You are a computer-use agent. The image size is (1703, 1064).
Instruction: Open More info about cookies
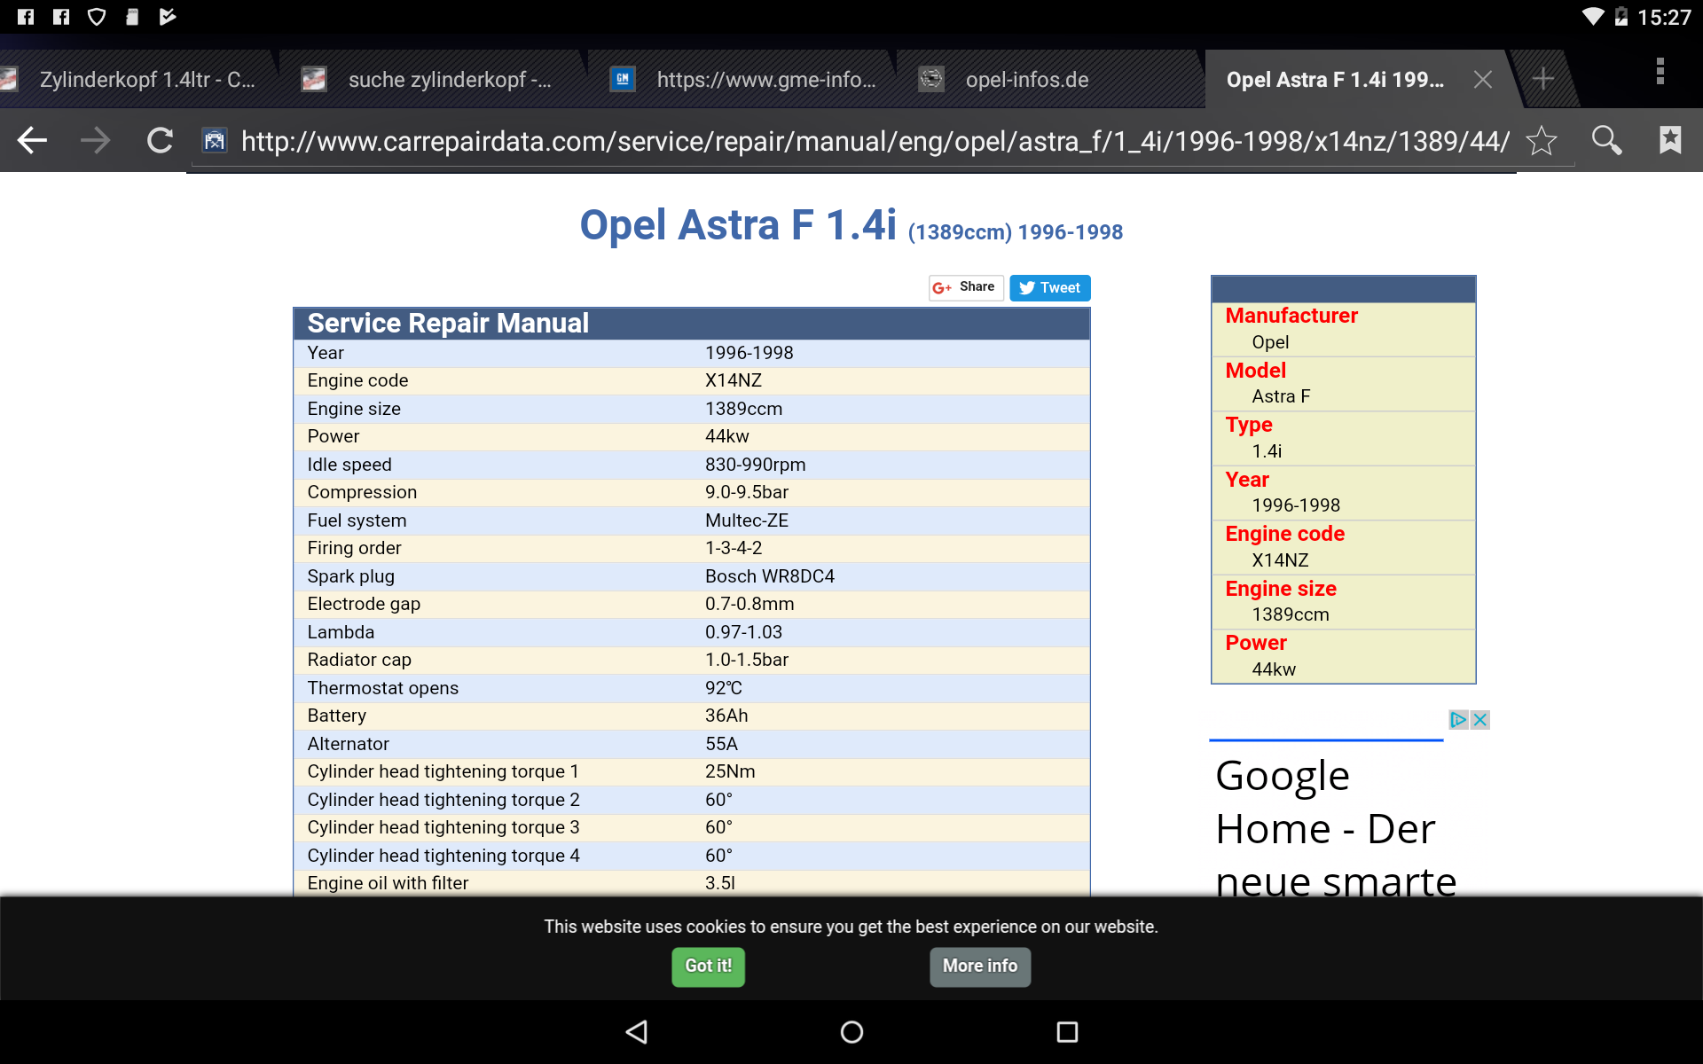[x=980, y=966]
